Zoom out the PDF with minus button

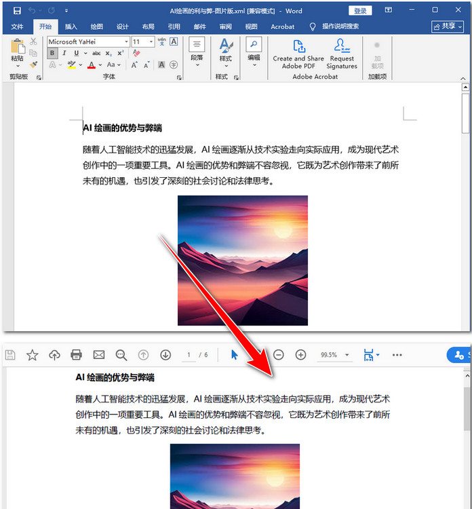coord(278,355)
